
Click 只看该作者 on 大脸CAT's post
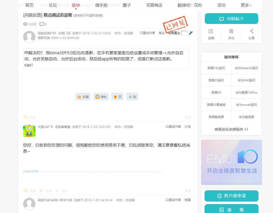173,127
